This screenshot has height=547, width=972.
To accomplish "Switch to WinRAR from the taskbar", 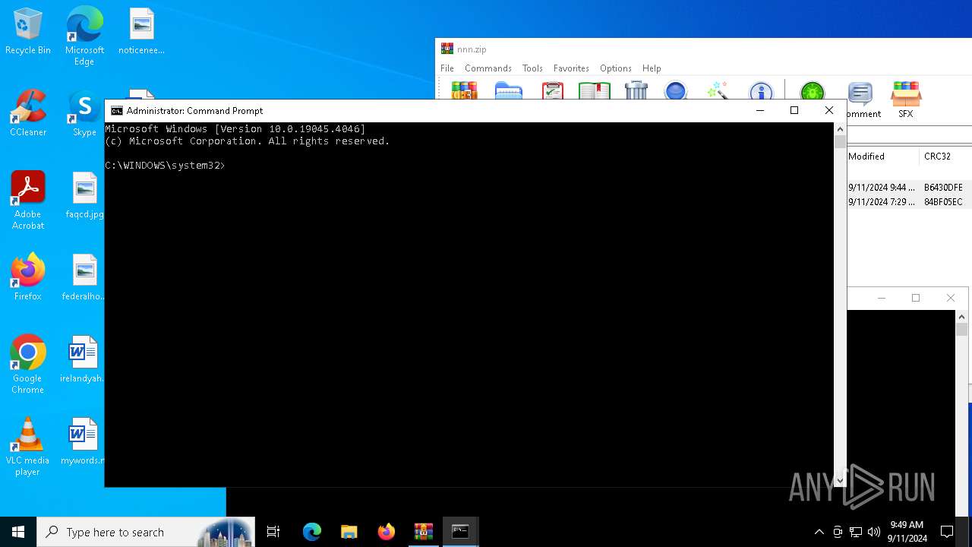I will point(424,532).
